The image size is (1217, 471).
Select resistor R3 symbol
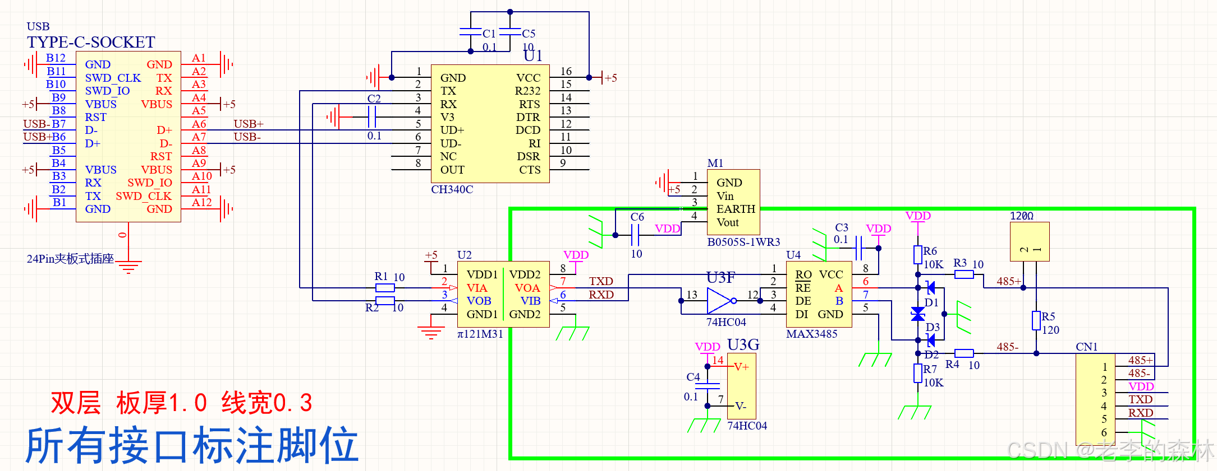tap(964, 274)
